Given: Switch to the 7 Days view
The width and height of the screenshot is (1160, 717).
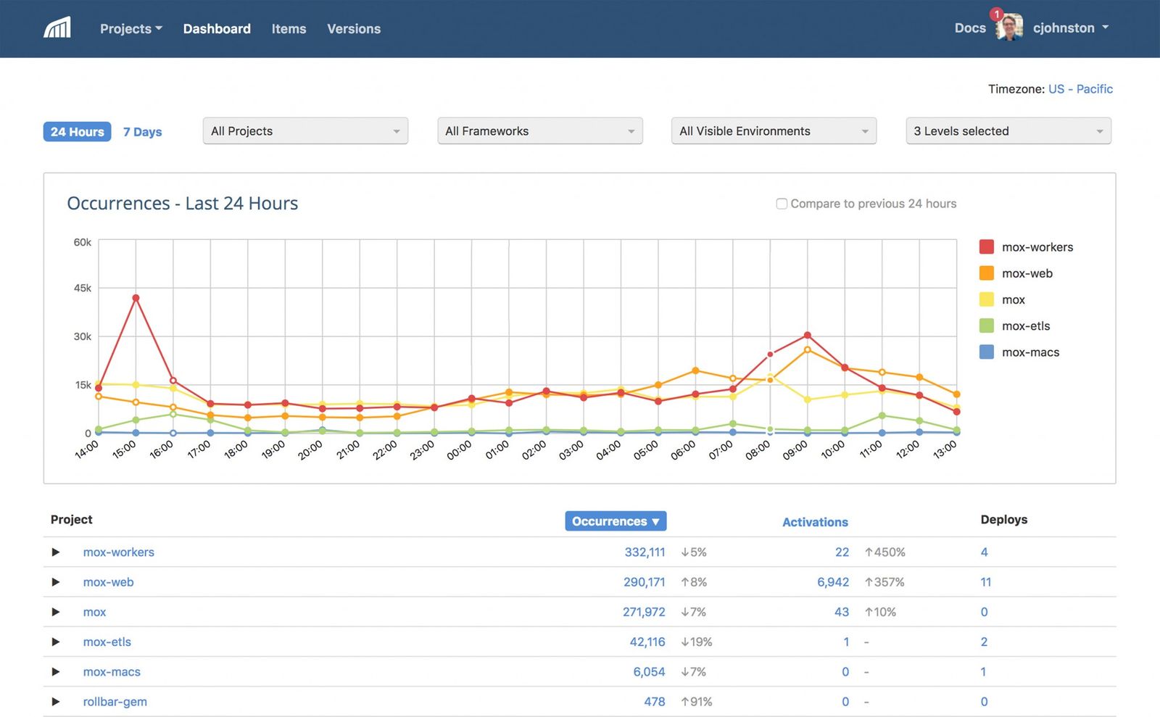Looking at the screenshot, I should pyautogui.click(x=142, y=131).
